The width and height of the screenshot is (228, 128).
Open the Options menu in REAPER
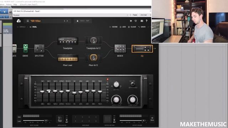[x=2, y=5]
